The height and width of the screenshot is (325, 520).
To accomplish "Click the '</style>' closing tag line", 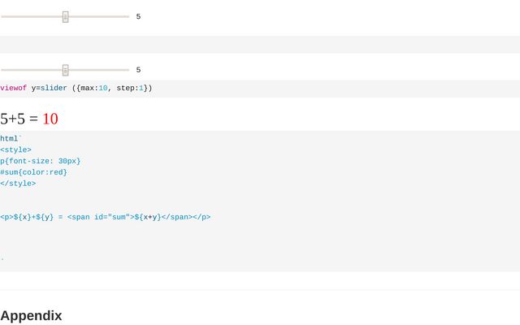I will tap(18, 184).
